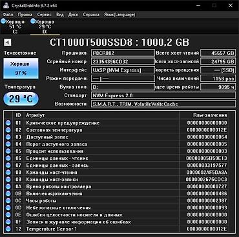Click the Raw-значения column header
This screenshot has height=237, width=239.
[203, 115]
